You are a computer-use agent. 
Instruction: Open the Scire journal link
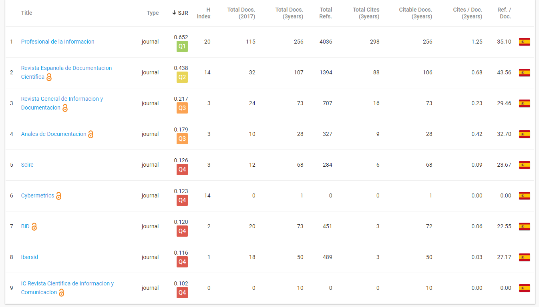pyautogui.click(x=27, y=165)
